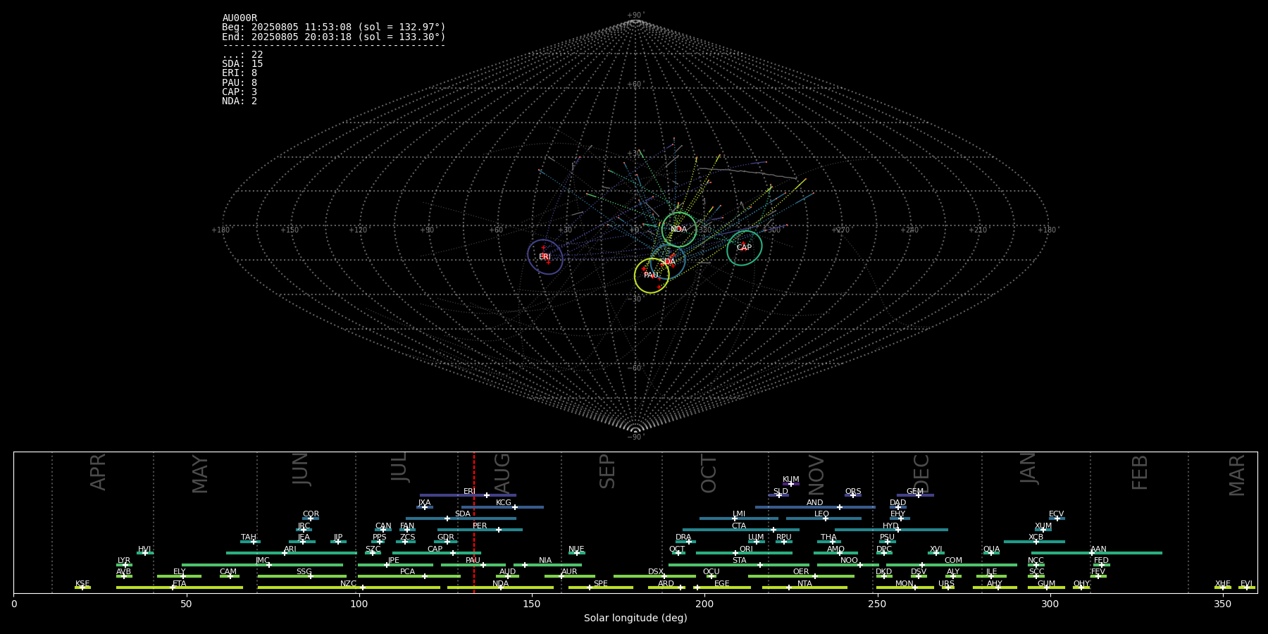Click the NDA radiant circle on the sky map

click(x=679, y=230)
